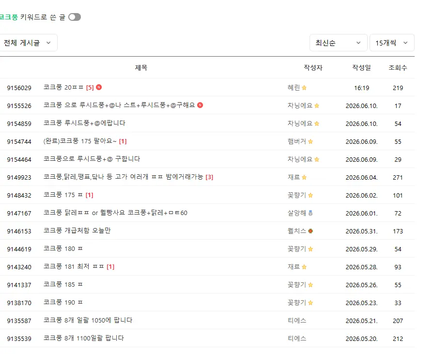The image size is (435, 354).
Task: Click star icon beside 차닝에요 on post 9154859
Action: (x=316, y=123)
